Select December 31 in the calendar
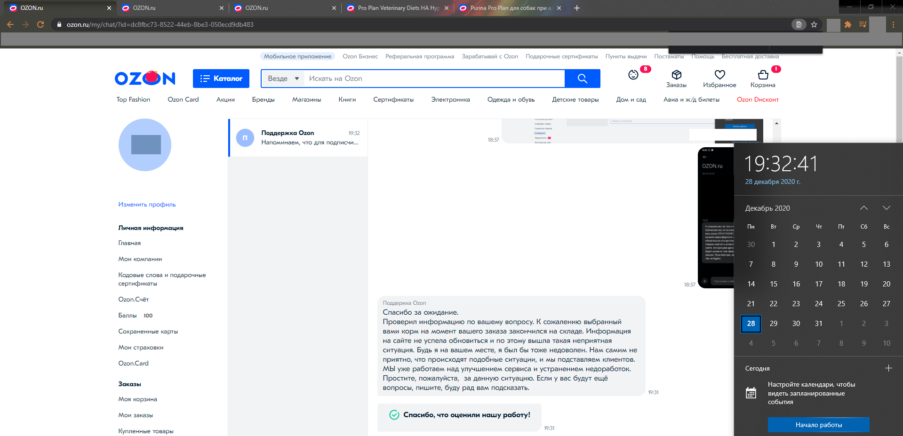903x436 pixels. 819,324
